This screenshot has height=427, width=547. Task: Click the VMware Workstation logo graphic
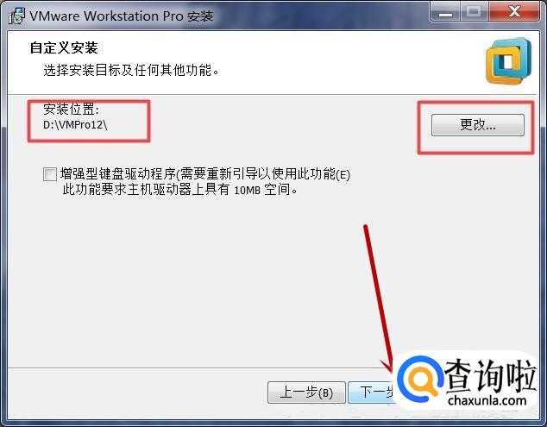click(509, 61)
